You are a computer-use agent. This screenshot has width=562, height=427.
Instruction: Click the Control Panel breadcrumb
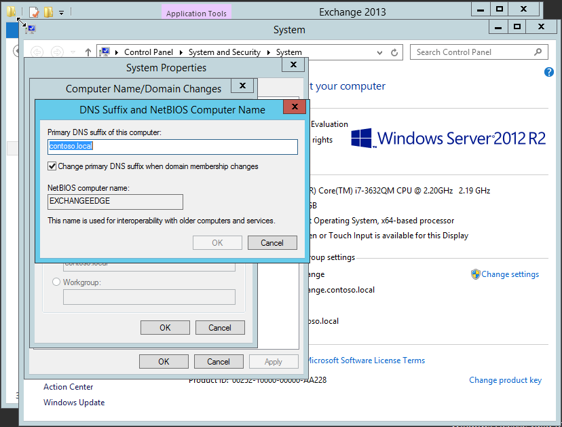coord(149,52)
